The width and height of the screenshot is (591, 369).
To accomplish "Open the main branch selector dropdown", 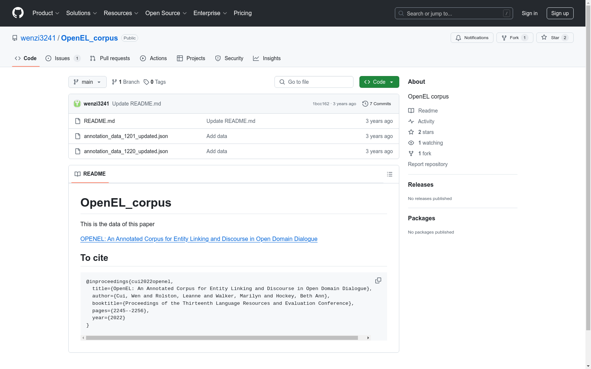I will coord(88,82).
